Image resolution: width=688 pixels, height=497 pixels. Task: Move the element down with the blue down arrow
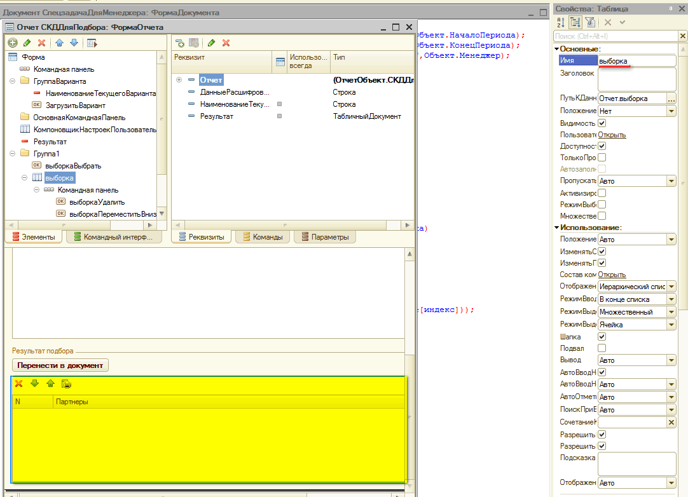(74, 43)
